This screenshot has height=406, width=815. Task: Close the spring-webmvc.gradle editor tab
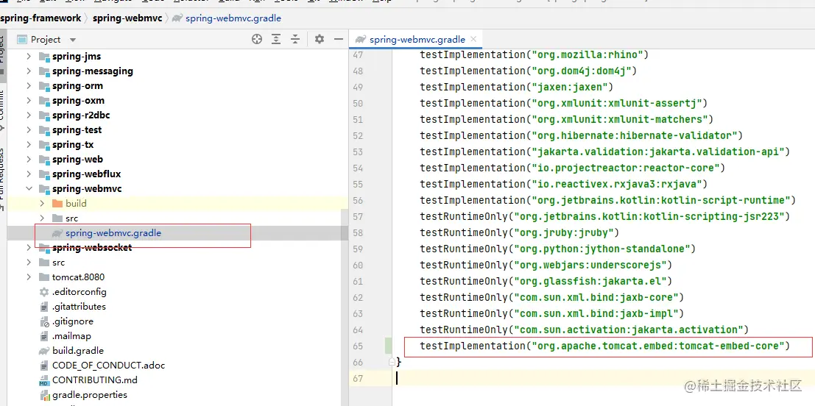[473, 40]
